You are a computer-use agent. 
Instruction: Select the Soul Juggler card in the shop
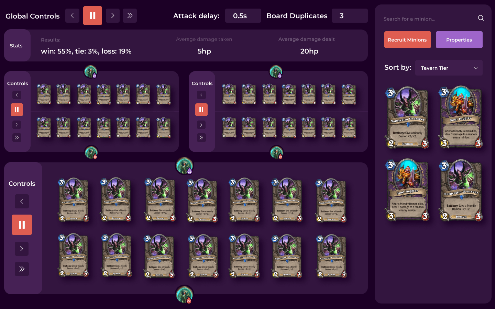tap(460, 118)
